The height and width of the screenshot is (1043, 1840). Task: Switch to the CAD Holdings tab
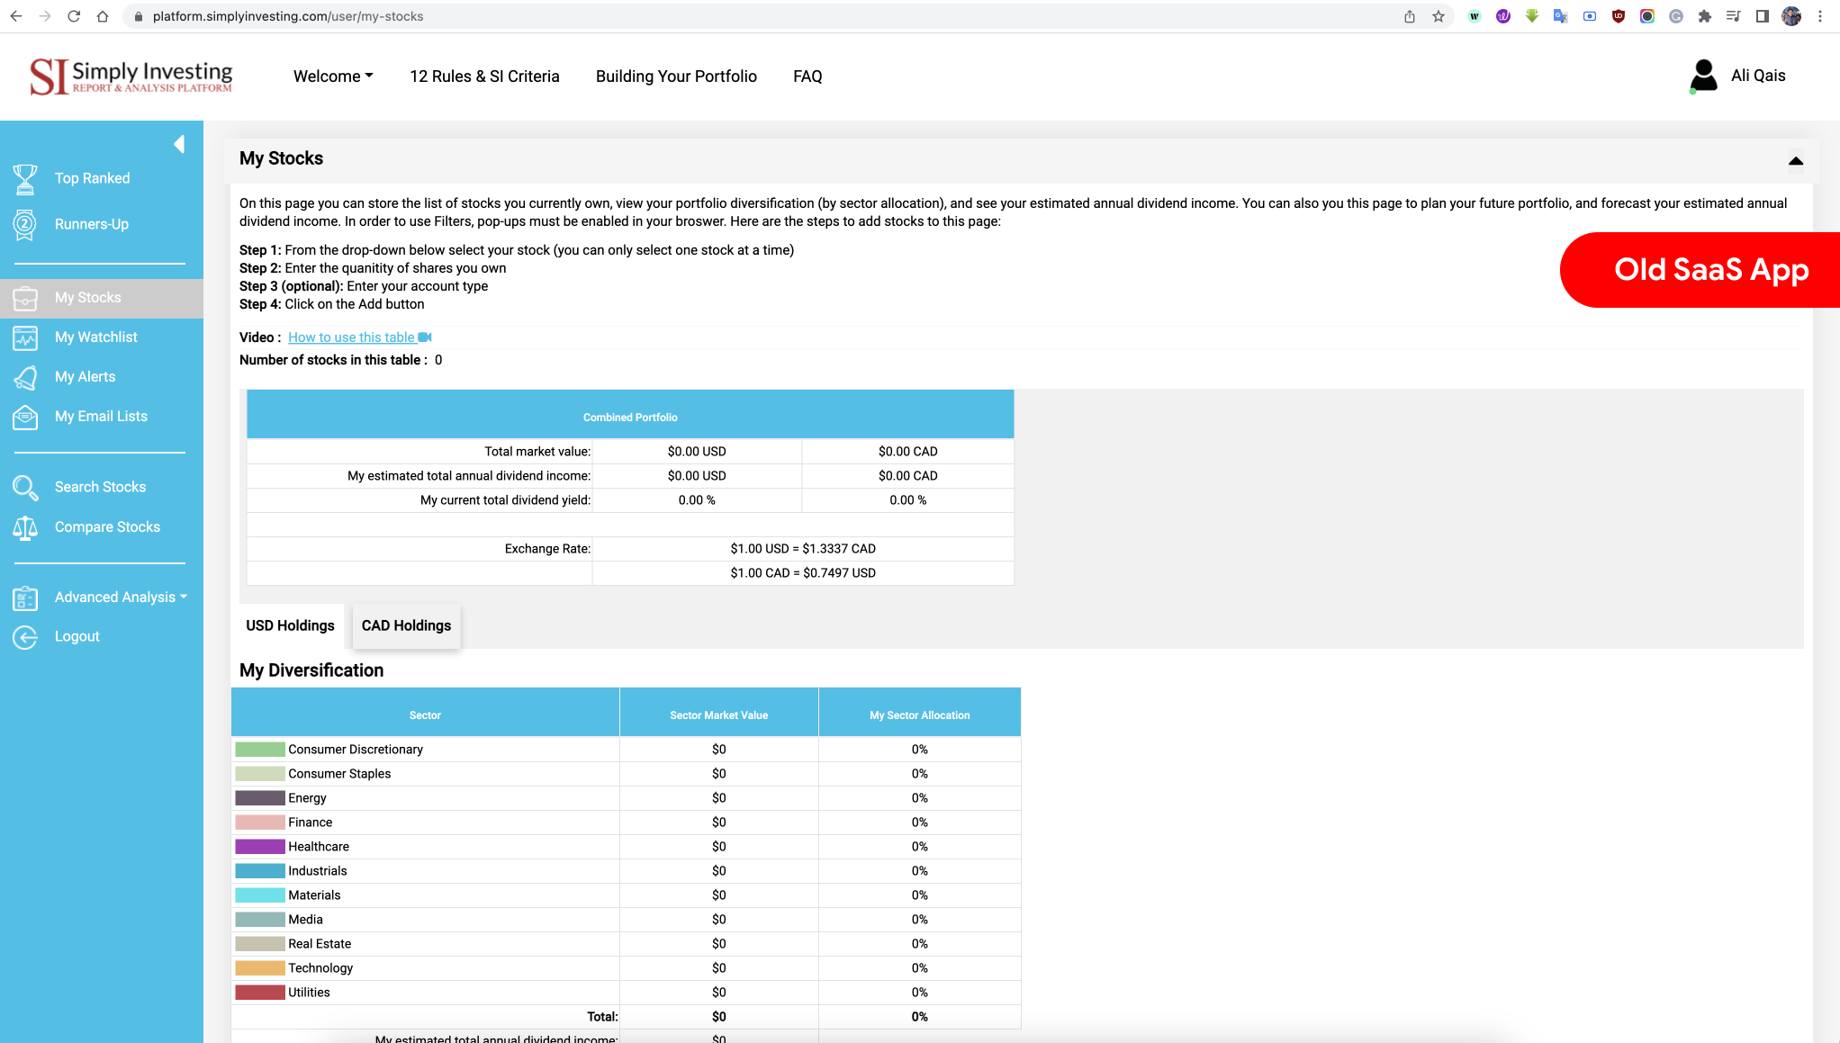[x=406, y=625]
